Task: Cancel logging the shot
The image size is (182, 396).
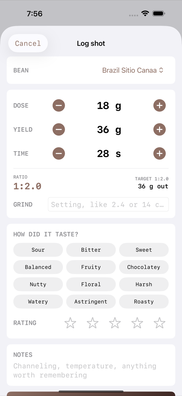Action: (28, 43)
